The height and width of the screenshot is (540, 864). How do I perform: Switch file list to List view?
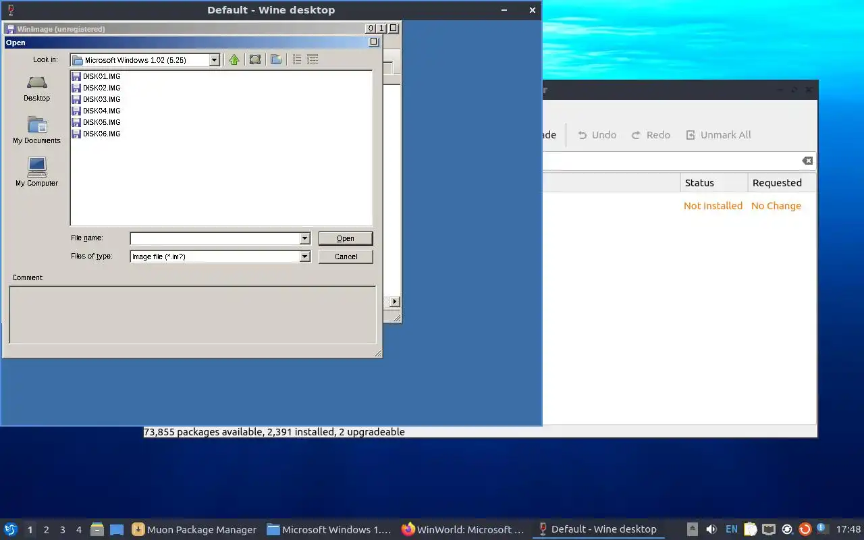[296, 59]
